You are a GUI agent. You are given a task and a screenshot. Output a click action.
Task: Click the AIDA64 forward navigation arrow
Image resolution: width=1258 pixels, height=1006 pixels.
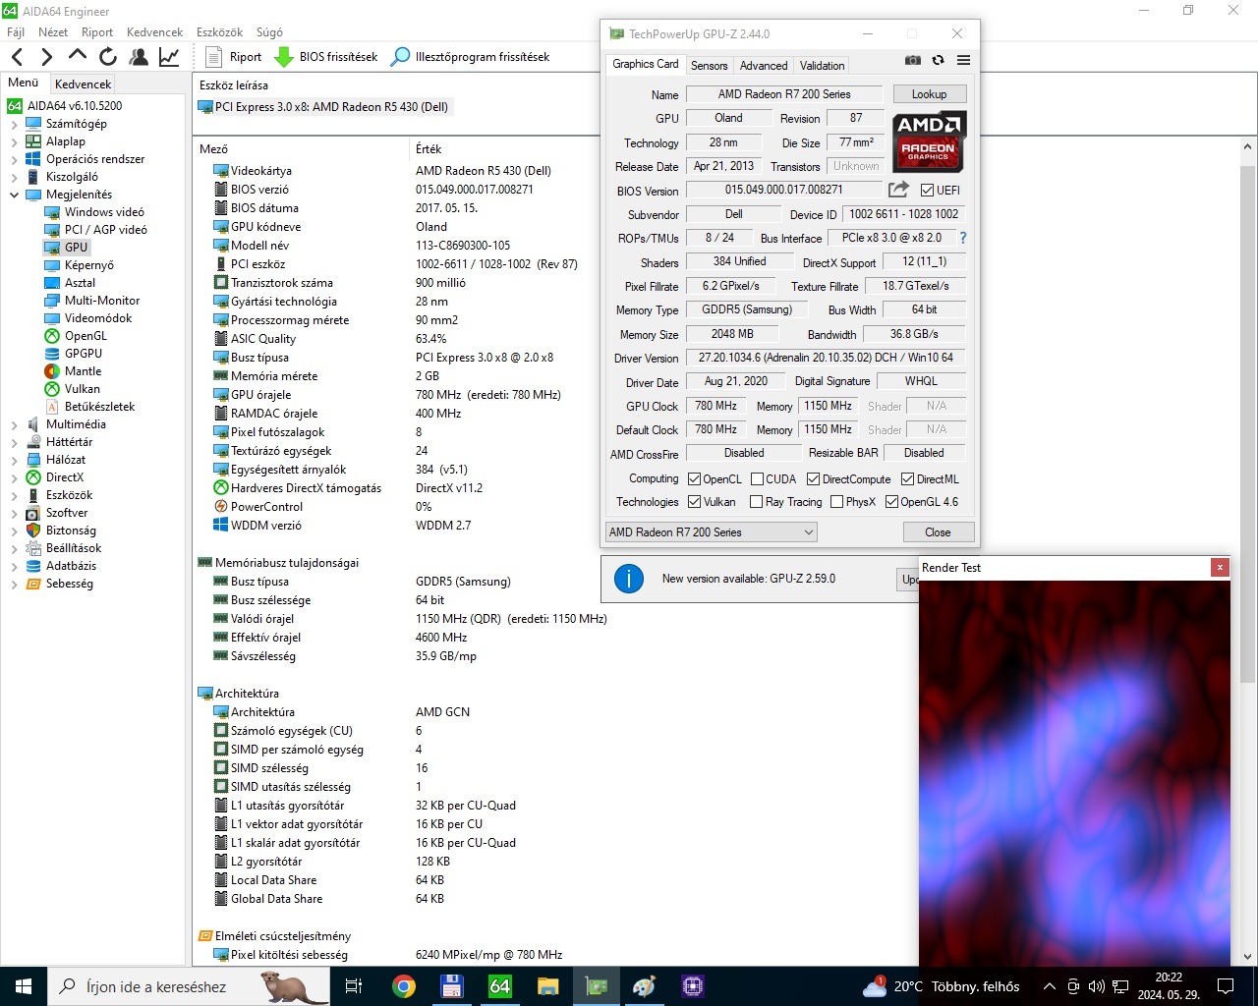(46, 57)
